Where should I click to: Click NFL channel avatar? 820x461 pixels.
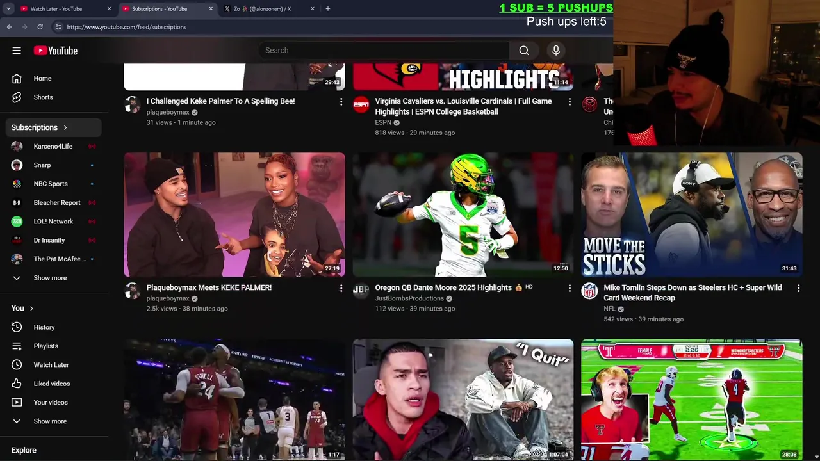(x=589, y=291)
